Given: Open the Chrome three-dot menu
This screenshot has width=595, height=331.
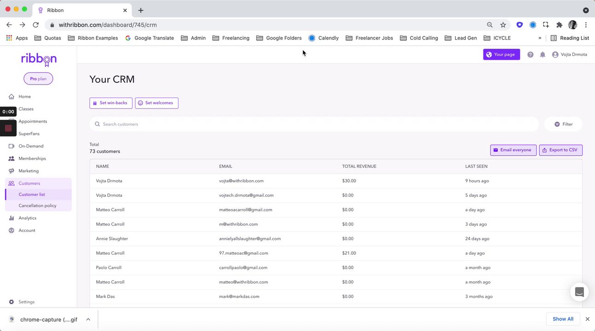Looking at the screenshot, I should tap(586, 25).
